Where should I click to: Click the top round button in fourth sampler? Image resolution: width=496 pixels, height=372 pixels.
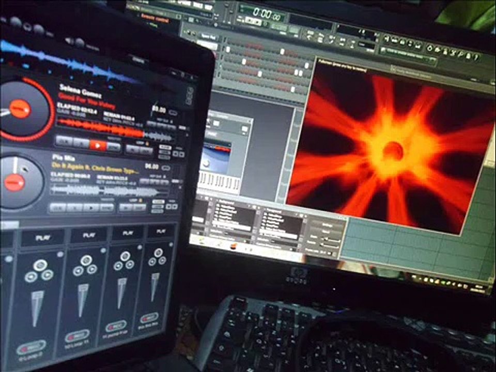pyautogui.click(x=158, y=253)
